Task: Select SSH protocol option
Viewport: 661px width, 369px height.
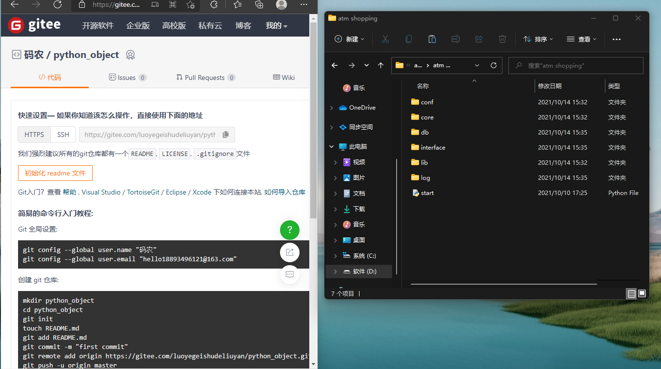Action: [63, 135]
